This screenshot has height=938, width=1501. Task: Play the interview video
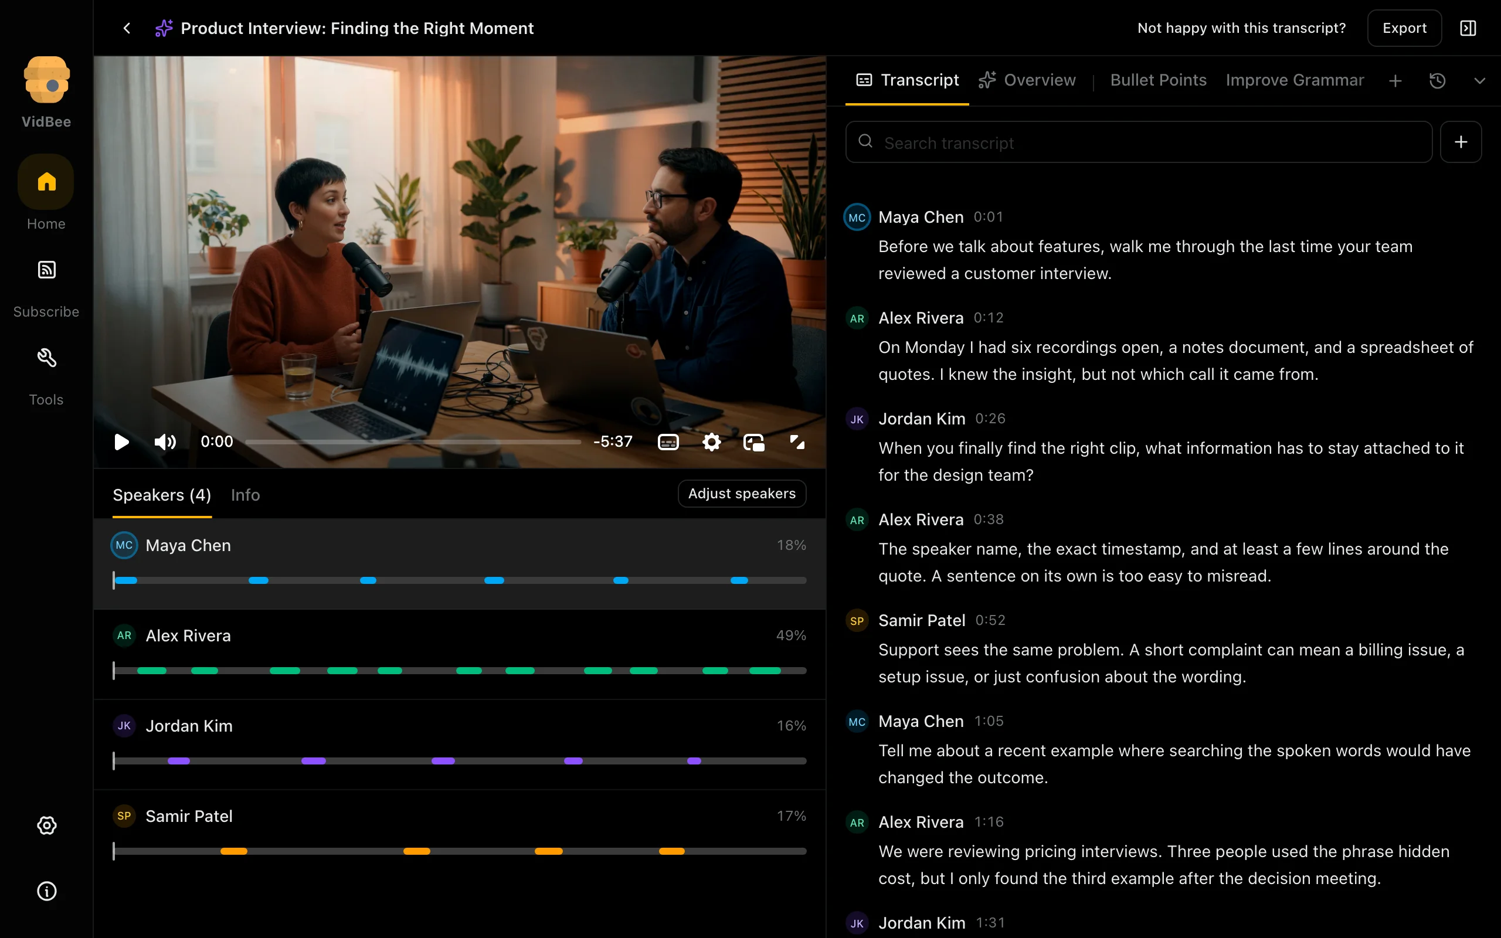pyautogui.click(x=121, y=441)
